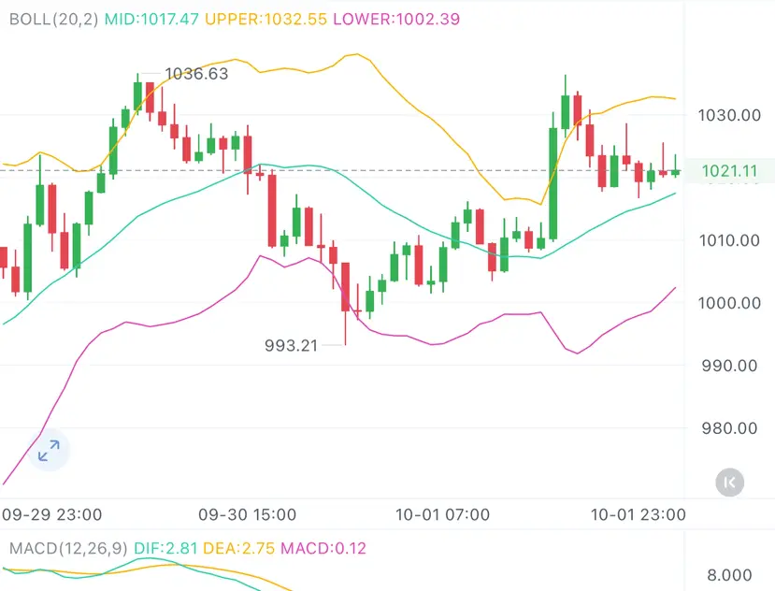Click the 8.000 MACD axis label
This screenshot has width=775, height=591.
(729, 575)
